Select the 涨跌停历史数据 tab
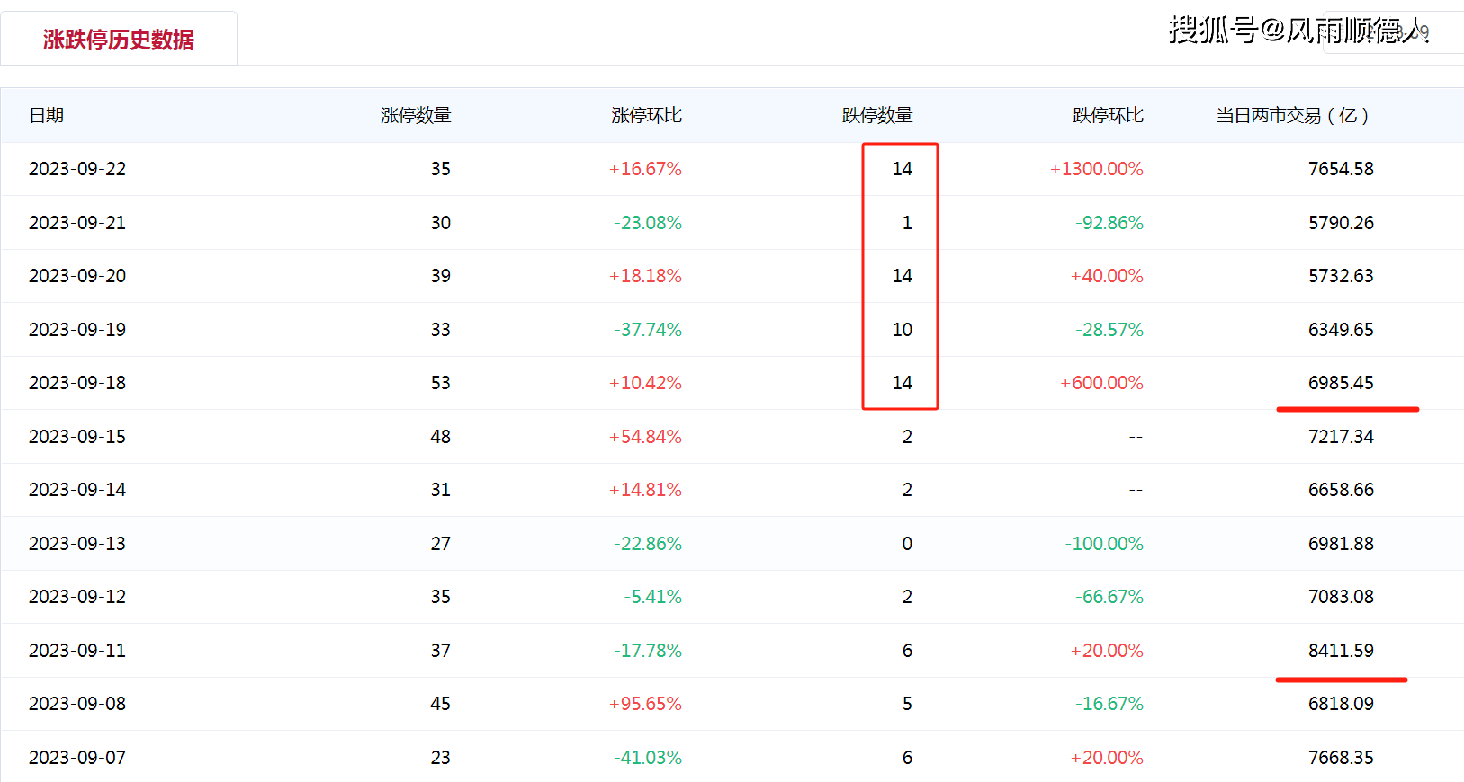The image size is (1464, 782). pyautogui.click(x=119, y=40)
